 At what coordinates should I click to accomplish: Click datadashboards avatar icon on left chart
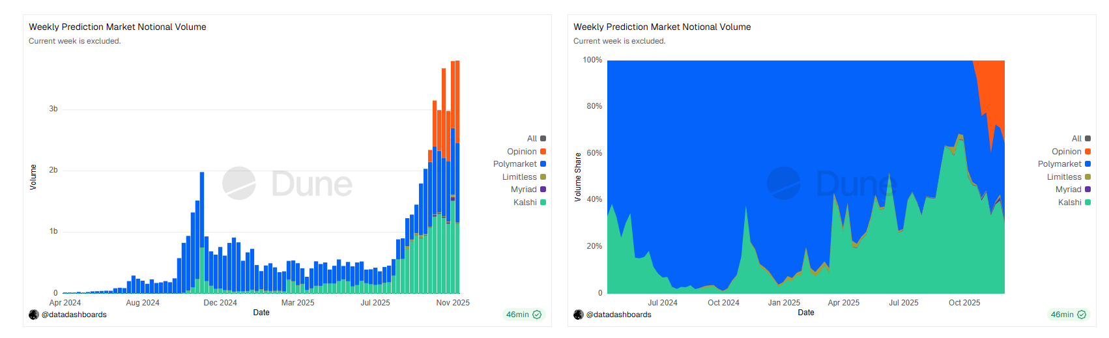tap(34, 315)
